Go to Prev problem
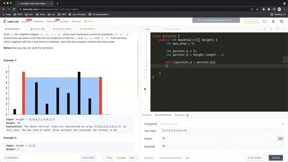The width and height of the screenshot is (288, 162). [x=108, y=158]
